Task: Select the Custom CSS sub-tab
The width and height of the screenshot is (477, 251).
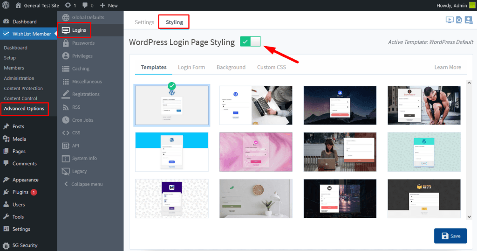Action: (x=272, y=67)
